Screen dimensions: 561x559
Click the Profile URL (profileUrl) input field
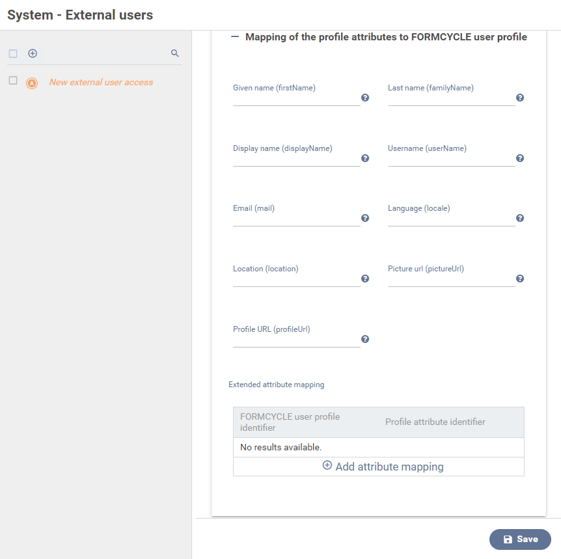[296, 341]
